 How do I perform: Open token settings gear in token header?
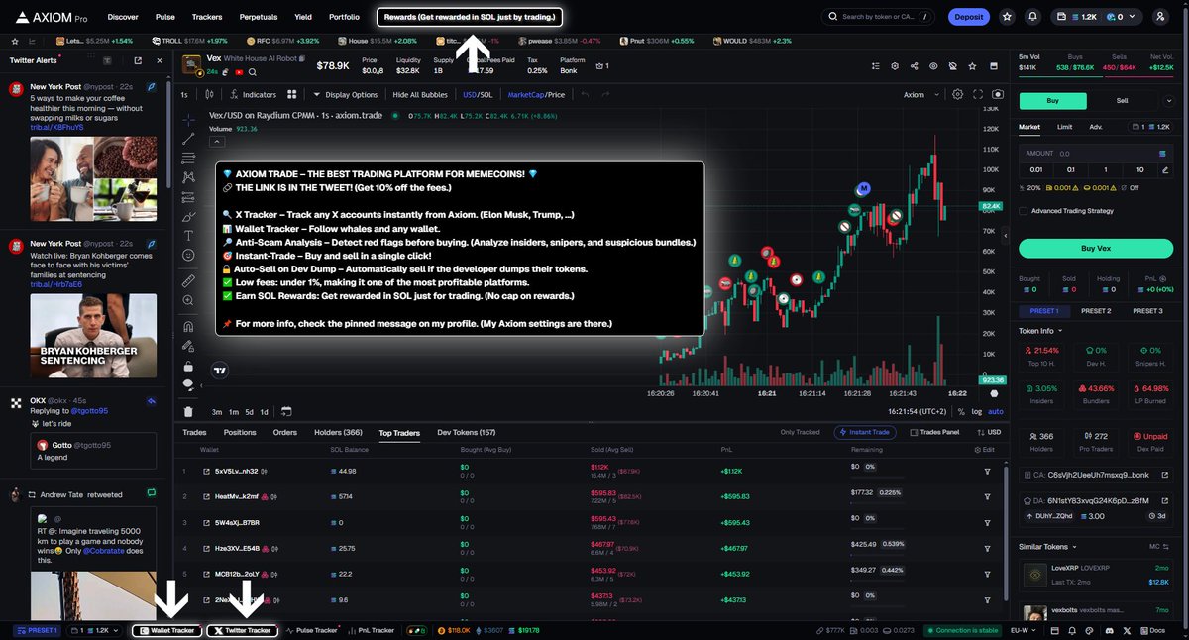[895, 65]
